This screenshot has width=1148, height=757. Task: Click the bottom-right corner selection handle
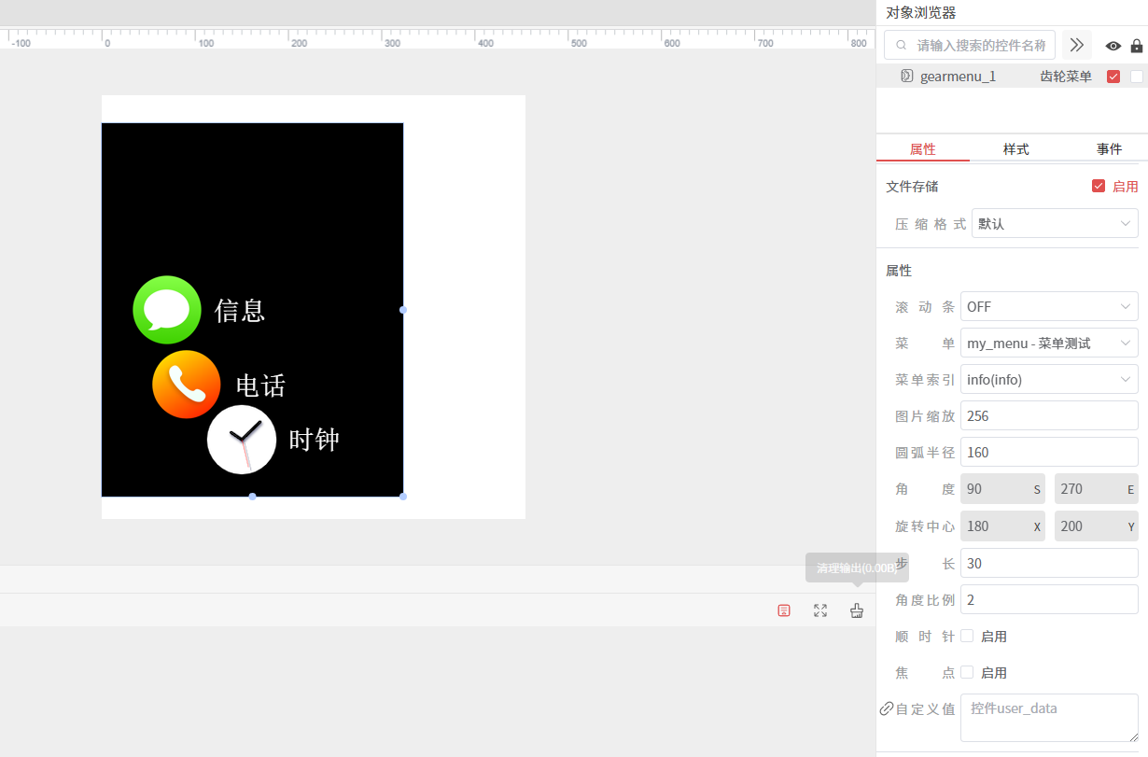coord(403,497)
